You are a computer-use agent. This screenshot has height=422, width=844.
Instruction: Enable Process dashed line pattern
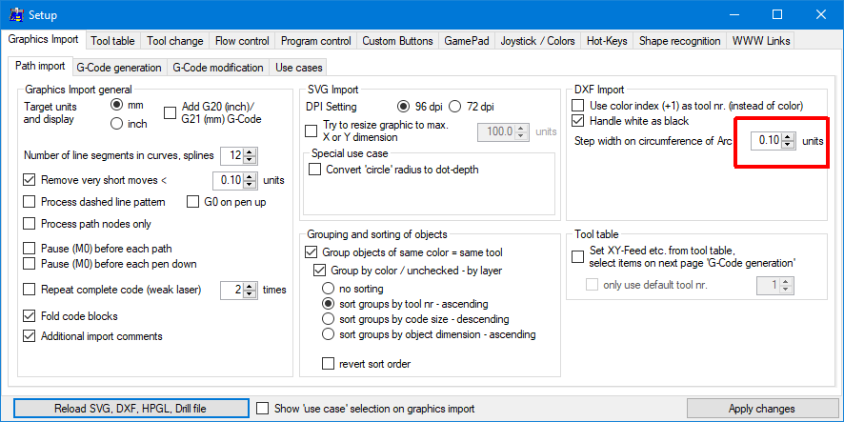point(30,202)
